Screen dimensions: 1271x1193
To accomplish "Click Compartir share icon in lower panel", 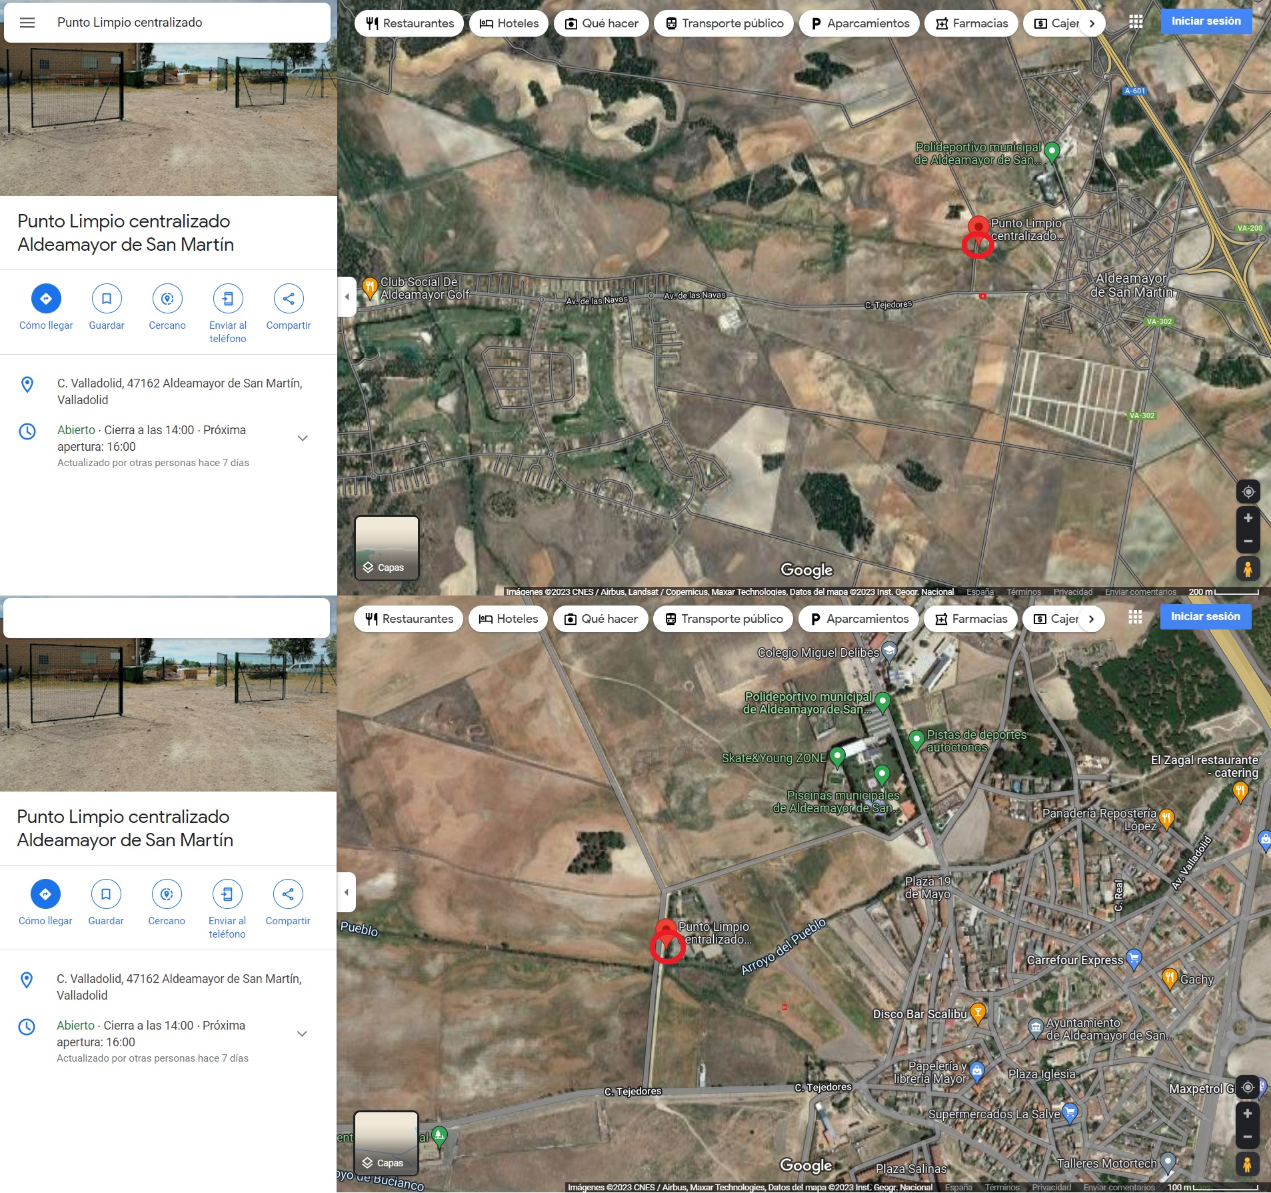I will [x=288, y=894].
